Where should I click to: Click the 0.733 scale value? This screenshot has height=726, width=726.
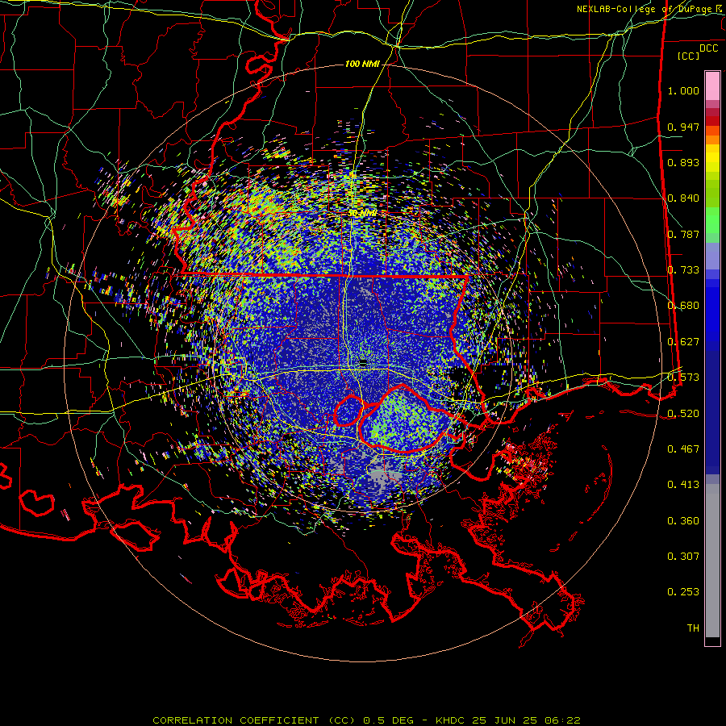(x=683, y=270)
